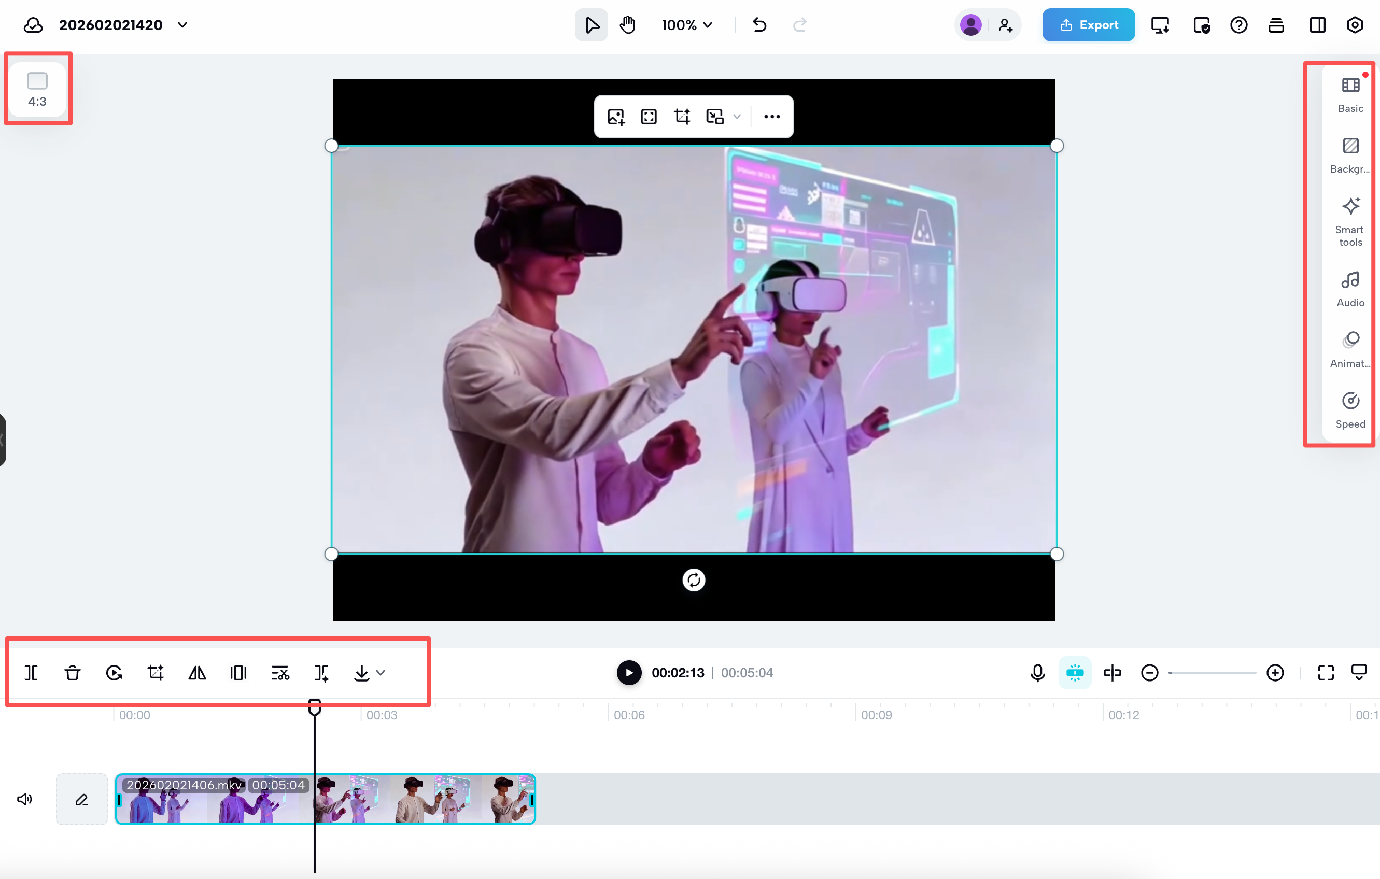Mute the video track audio

click(25, 799)
